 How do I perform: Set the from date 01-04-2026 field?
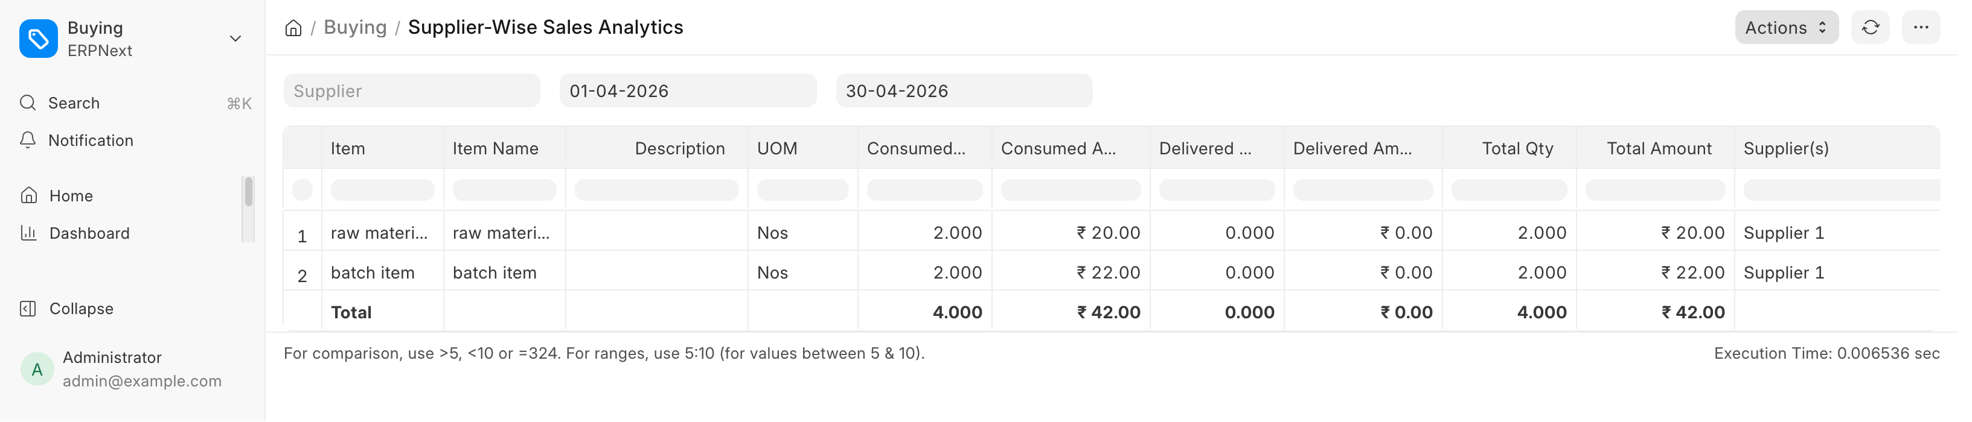[688, 91]
